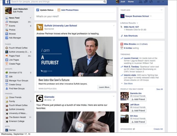Click the Update Status pencil icon
The image size is (177, 136).
[x=38, y=10]
